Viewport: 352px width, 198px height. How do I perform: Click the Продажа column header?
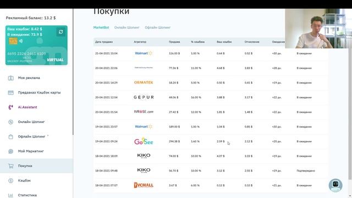[x=174, y=42]
